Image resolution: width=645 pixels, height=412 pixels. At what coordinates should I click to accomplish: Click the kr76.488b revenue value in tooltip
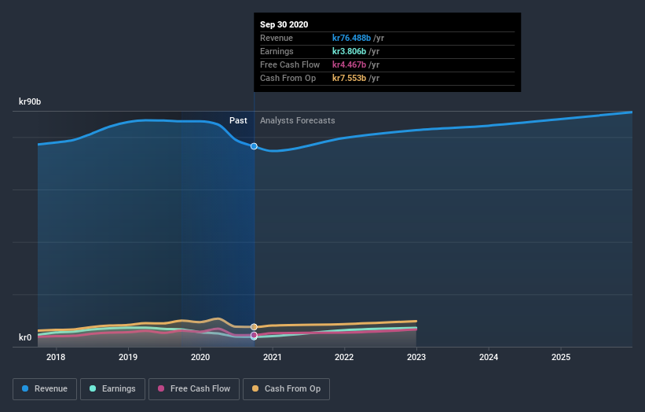[351, 38]
